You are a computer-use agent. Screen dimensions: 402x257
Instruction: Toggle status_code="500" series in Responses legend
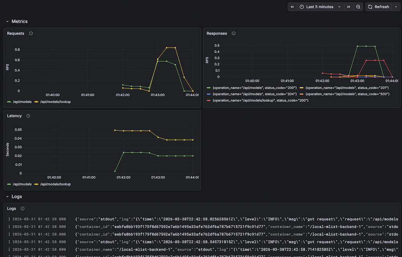point(345,94)
